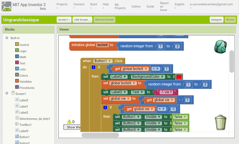239x144 pixels.
Task: Click the Label1 component icon
Action: (17, 106)
